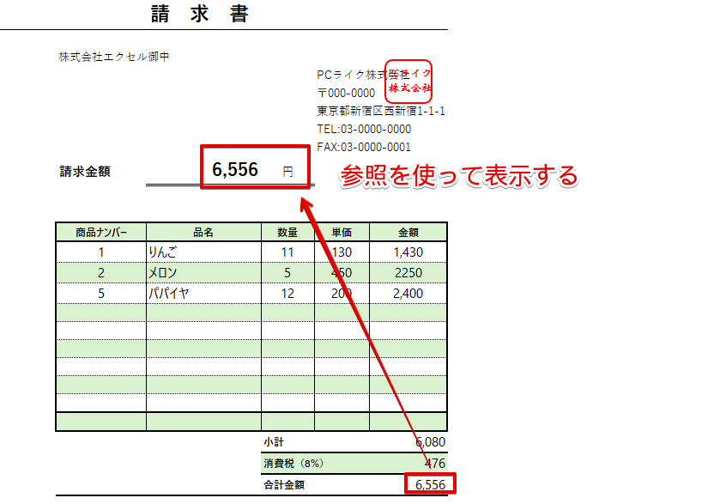Click product number 1 cell

coord(101,252)
